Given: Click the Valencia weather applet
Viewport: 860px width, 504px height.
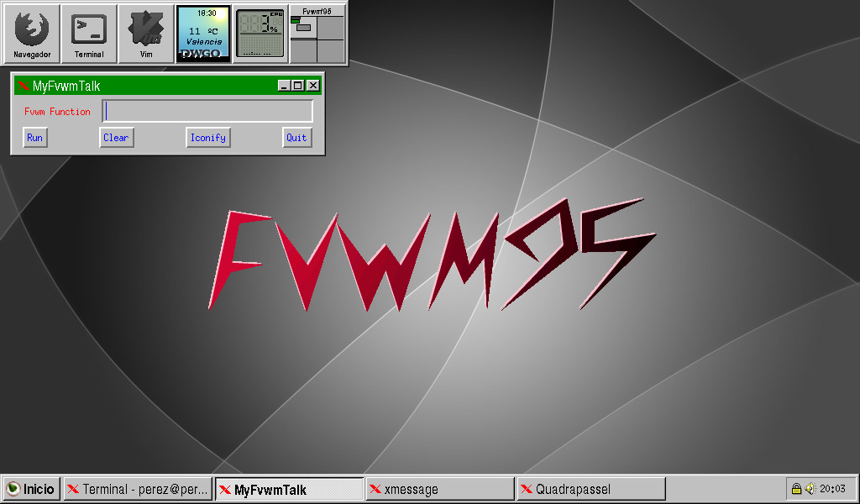Looking at the screenshot, I should 203,34.
